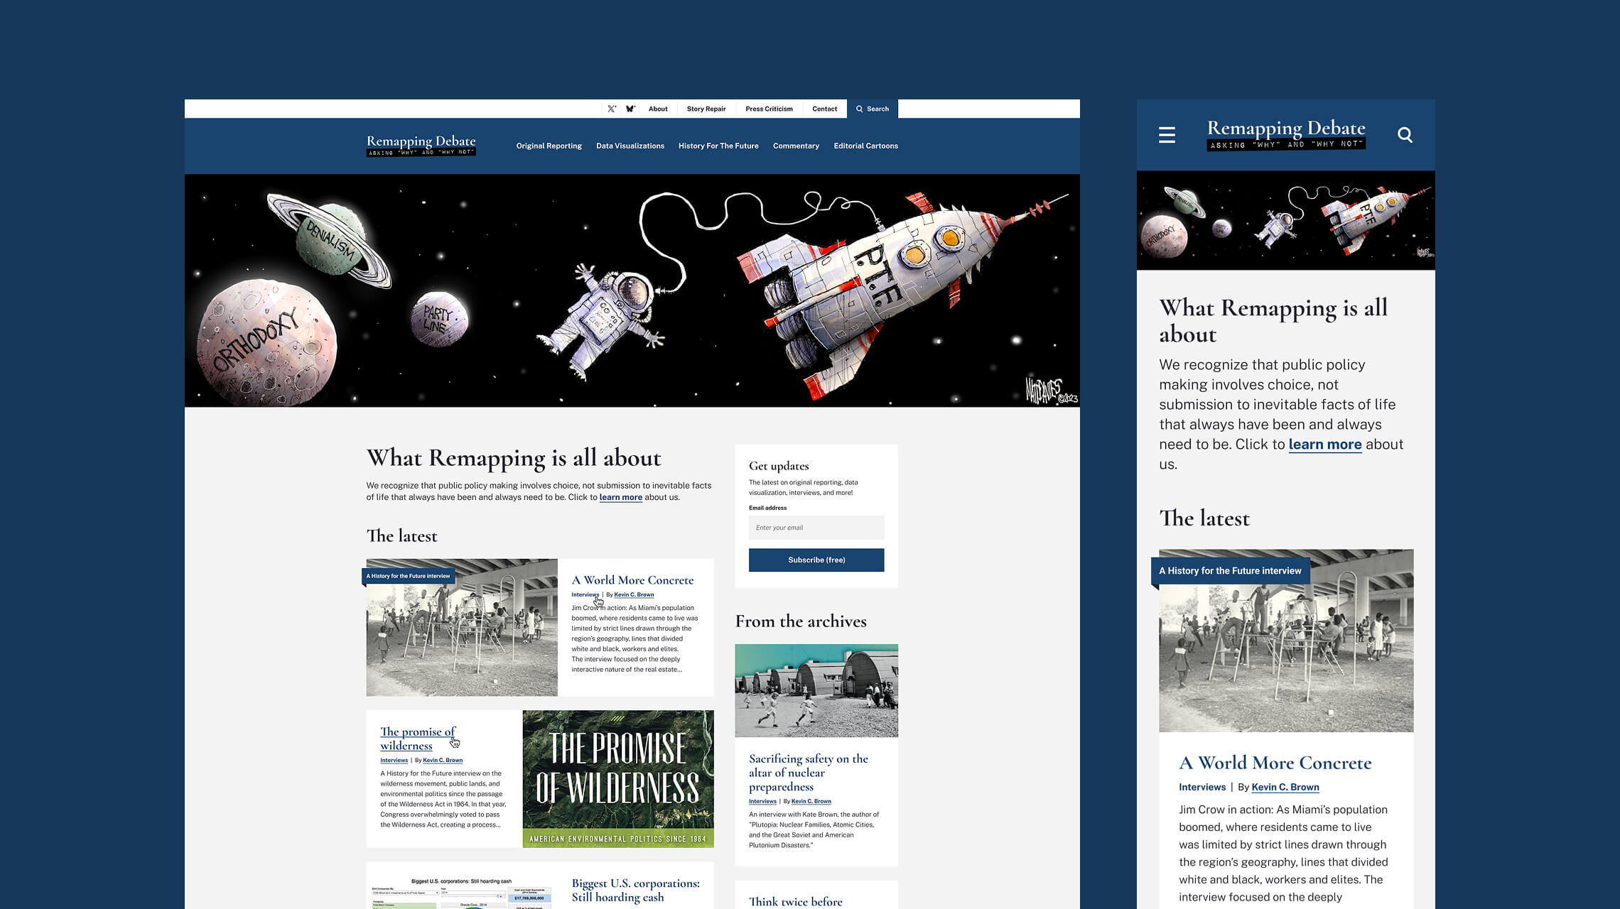Image resolution: width=1620 pixels, height=909 pixels.
Task: Click the Bluesky butterfly icon
Action: 628,109
